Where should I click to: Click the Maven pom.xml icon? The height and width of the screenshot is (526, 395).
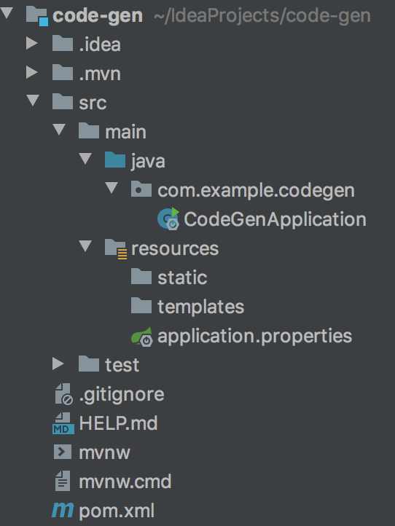click(x=63, y=510)
